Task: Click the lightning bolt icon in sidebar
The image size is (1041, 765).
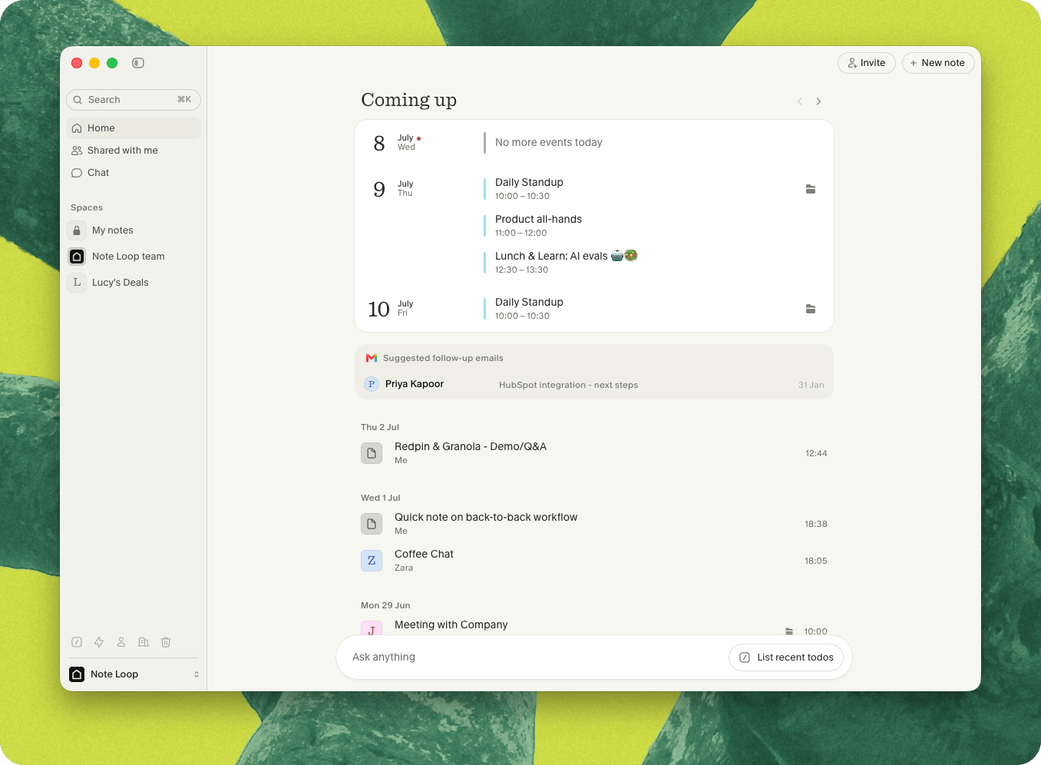Action: coord(99,642)
